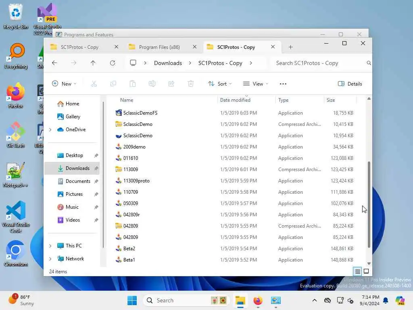The width and height of the screenshot is (413, 310).
Task: Go up one folder level arrow
Action: pyautogui.click(x=93, y=63)
